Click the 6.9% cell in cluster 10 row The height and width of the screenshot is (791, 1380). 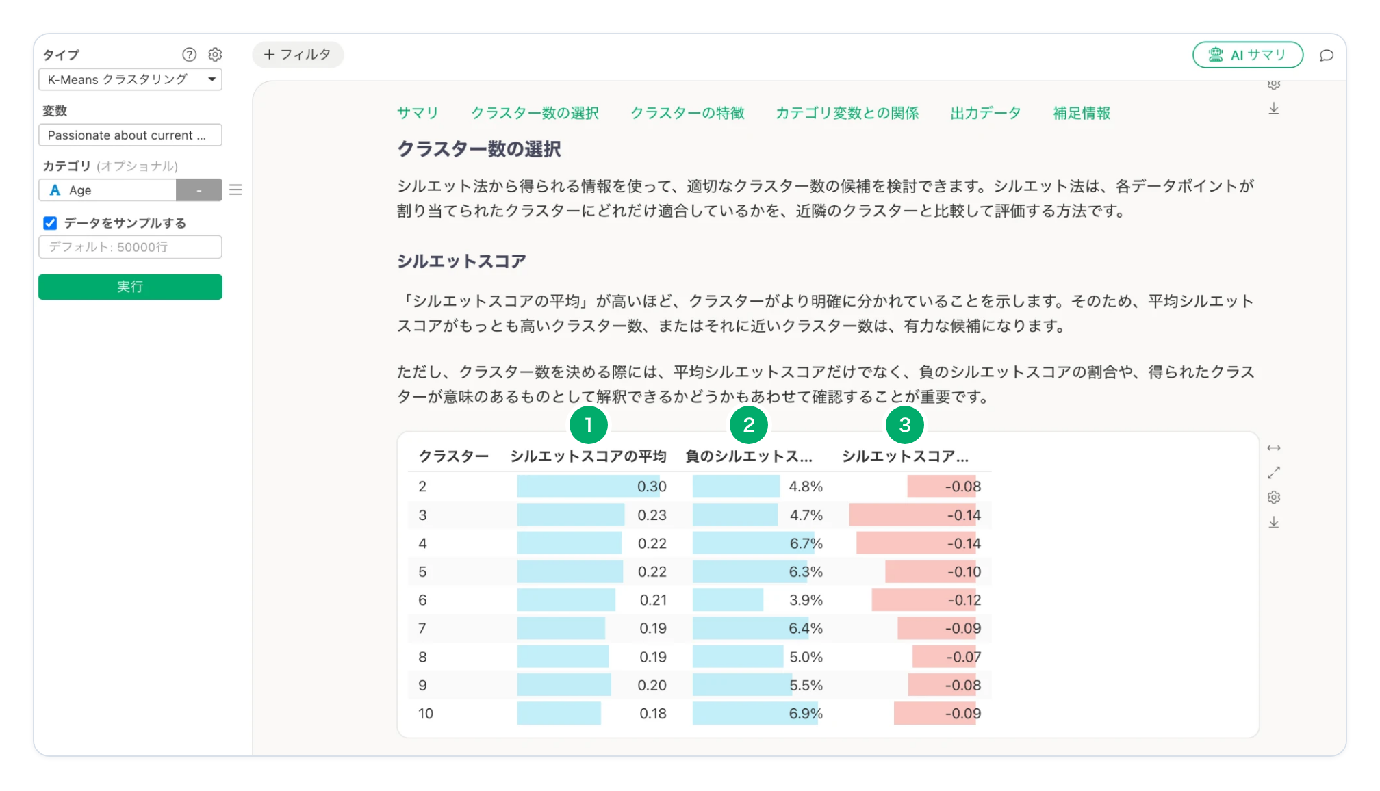tap(757, 714)
